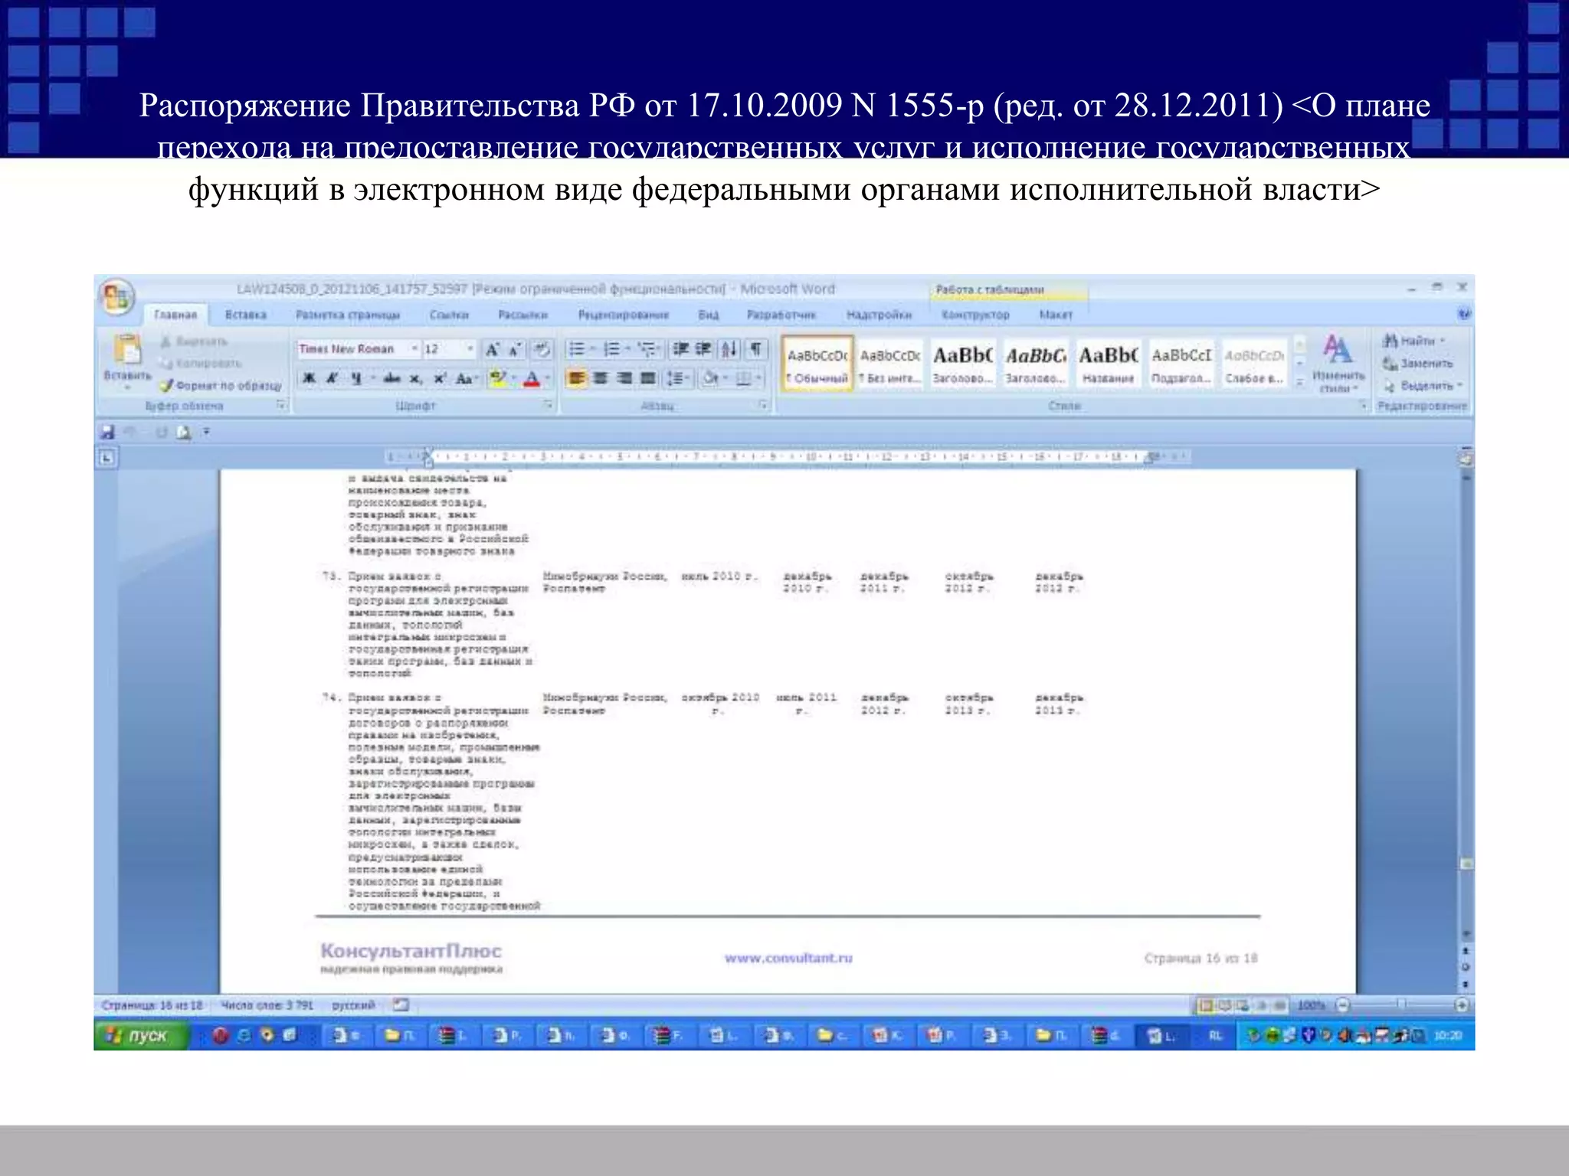This screenshot has width=1569, height=1176.
Task: Toggle Underline (Ч) formatting
Action: 355,378
